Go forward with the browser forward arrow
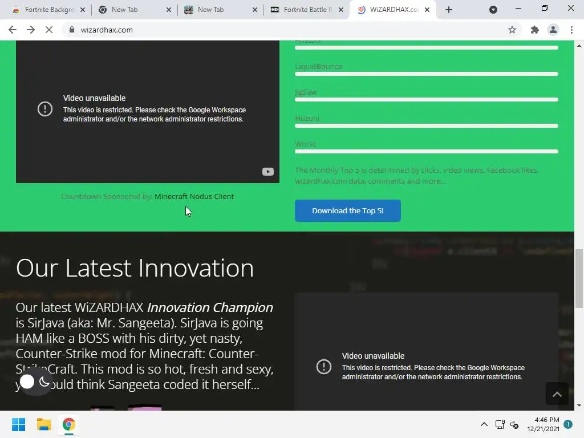Viewport: 584px width, 438px height. point(31,30)
